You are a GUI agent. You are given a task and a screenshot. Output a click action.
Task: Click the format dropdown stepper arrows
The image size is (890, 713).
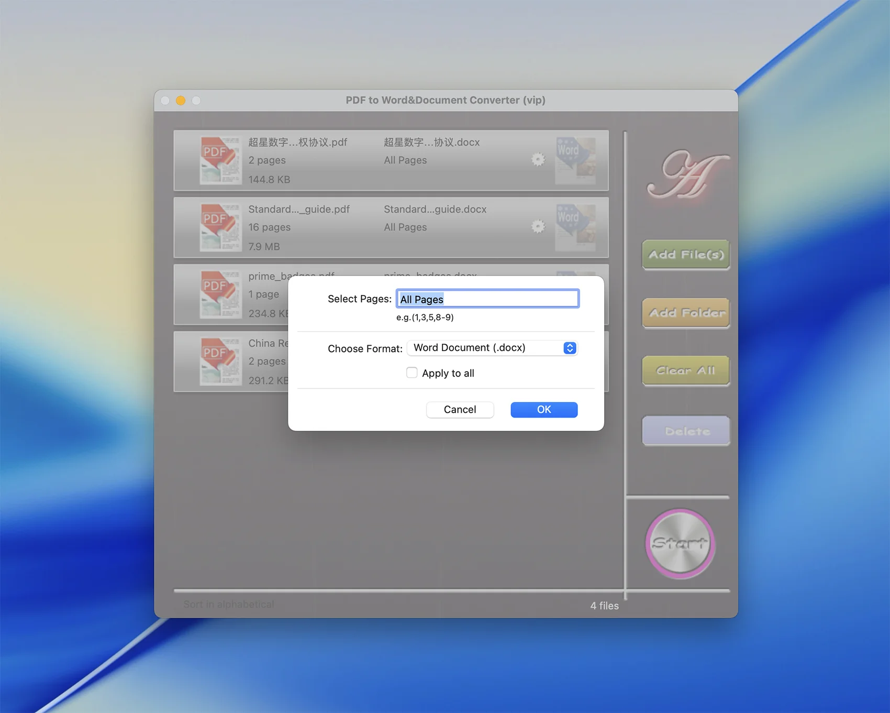570,348
